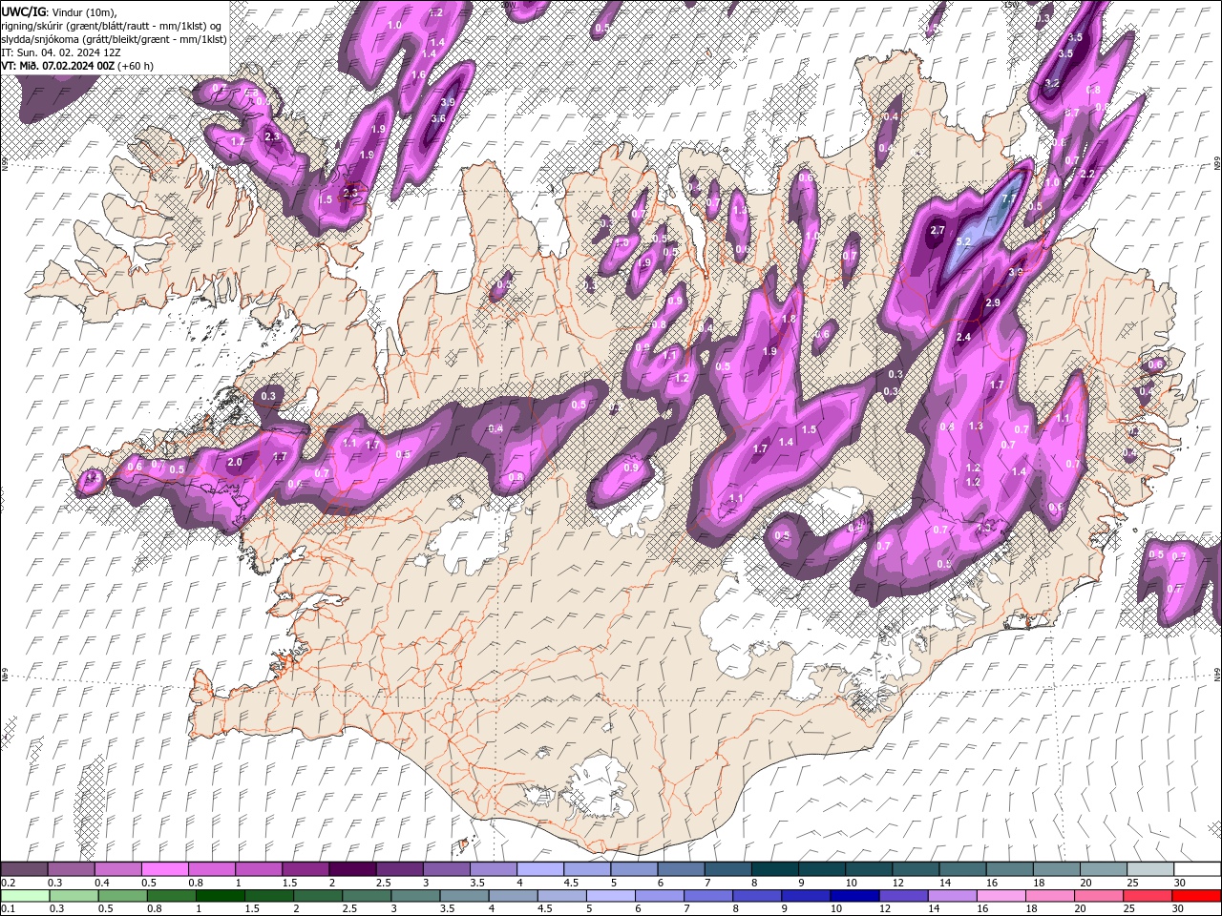Click the '2.9' precipitation value on the map

(992, 302)
